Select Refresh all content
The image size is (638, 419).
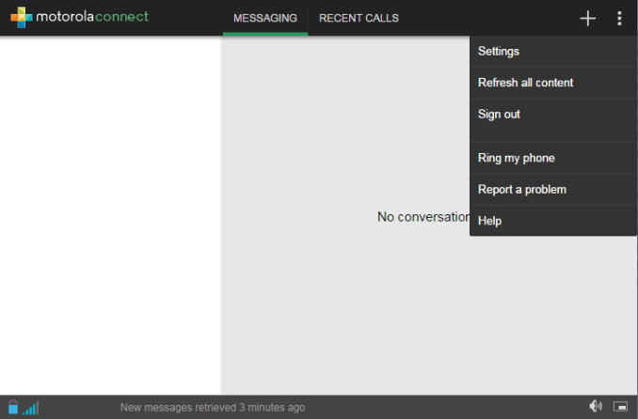pos(553,83)
